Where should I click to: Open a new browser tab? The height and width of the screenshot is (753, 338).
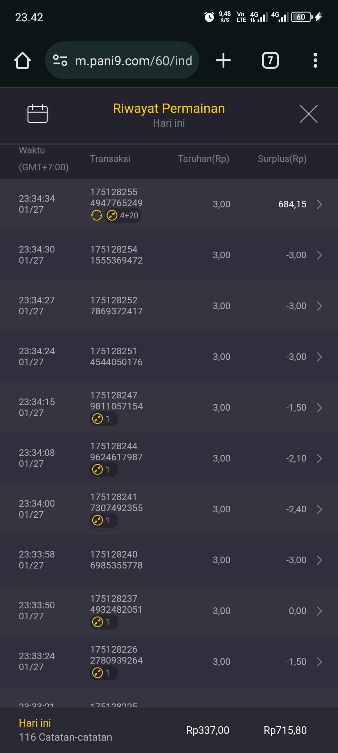coord(223,60)
